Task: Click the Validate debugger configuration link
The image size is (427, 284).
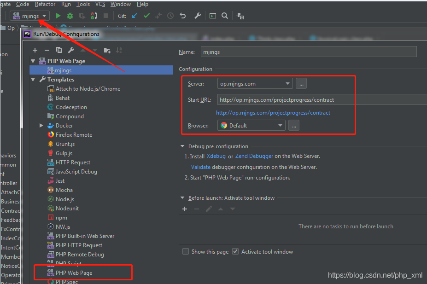Action: 201,167
